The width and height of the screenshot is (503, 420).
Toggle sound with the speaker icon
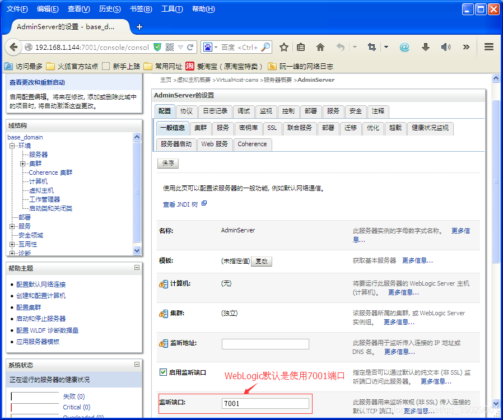[x=445, y=48]
